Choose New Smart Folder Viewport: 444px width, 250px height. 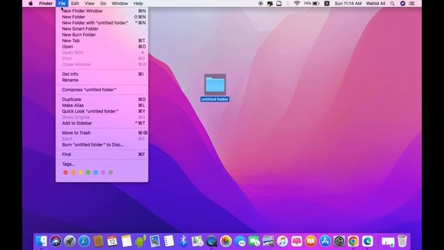click(x=102, y=28)
